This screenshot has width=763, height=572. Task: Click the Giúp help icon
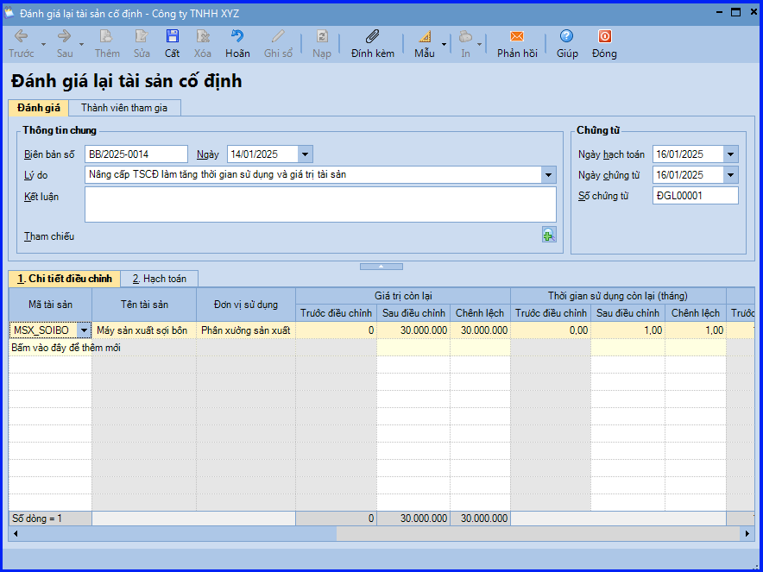(567, 43)
